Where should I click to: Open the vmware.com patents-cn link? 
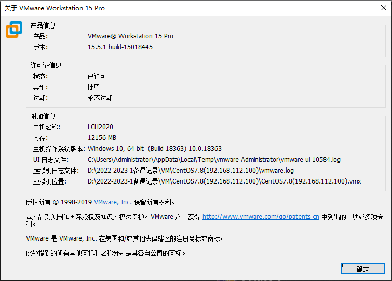tap(261, 217)
